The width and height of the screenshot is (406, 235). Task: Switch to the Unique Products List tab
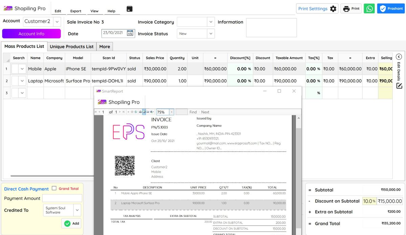tap(72, 46)
